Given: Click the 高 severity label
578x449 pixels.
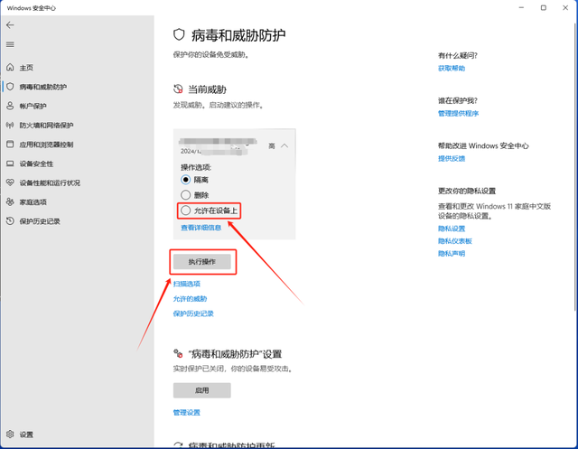Looking at the screenshot, I should [272, 146].
